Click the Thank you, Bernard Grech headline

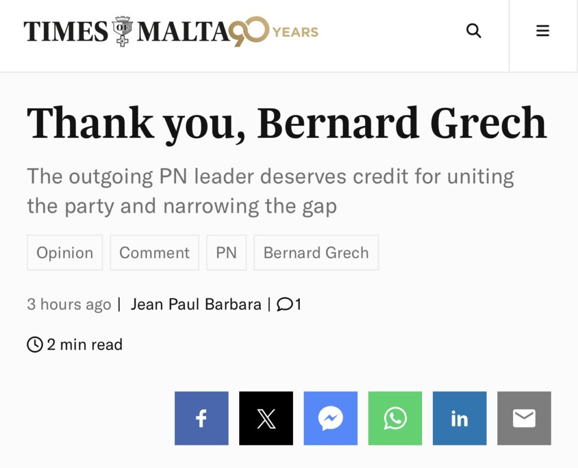[x=287, y=123]
